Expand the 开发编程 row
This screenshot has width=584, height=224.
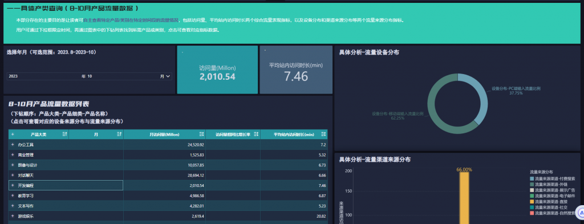(13, 185)
